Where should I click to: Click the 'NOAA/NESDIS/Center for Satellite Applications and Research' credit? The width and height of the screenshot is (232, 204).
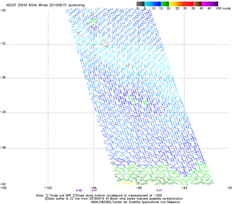[x=135, y=202]
